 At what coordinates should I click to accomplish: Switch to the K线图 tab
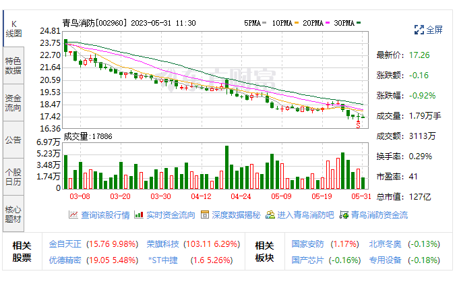click(x=13, y=28)
